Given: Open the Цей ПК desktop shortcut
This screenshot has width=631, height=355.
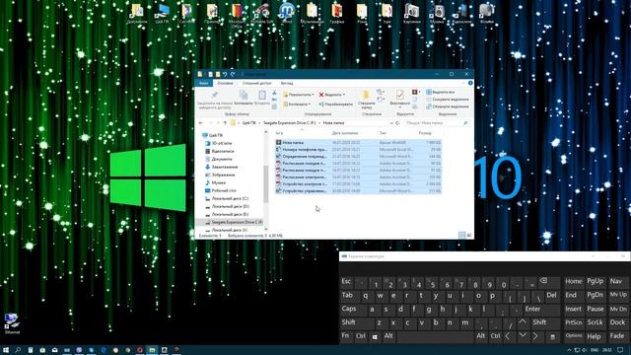Looking at the screenshot, I should click(x=162, y=13).
